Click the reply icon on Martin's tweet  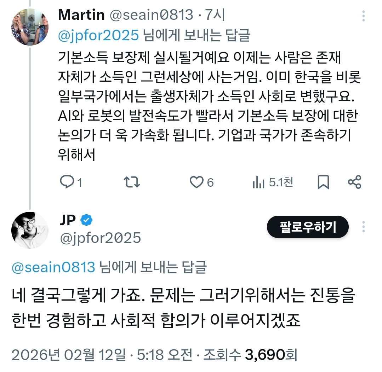coord(66,182)
